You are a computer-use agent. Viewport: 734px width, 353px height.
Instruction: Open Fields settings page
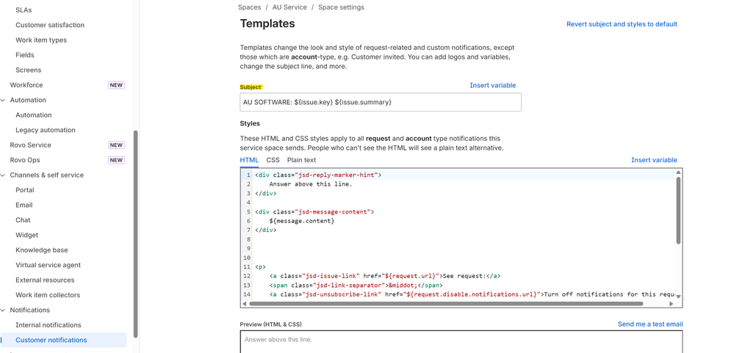(25, 55)
